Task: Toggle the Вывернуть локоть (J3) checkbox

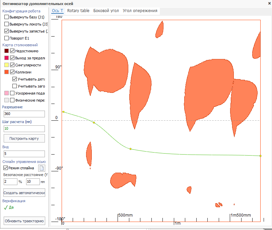Action: click(6, 24)
